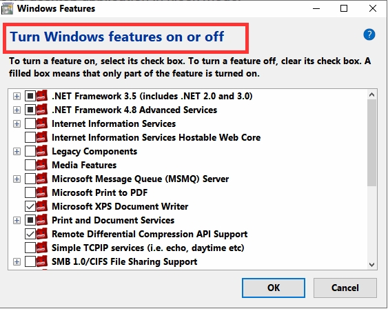Select the Media Features label text
Image resolution: width=388 pixels, height=309 pixels.
click(x=84, y=165)
